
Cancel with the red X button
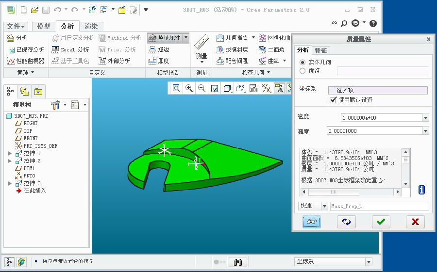point(415,222)
